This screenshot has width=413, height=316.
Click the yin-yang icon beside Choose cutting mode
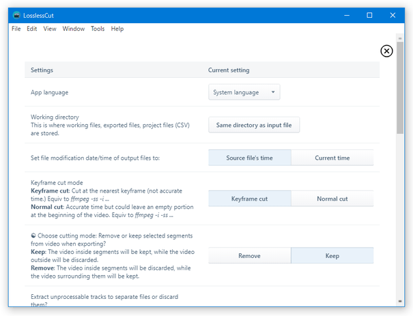click(33, 235)
